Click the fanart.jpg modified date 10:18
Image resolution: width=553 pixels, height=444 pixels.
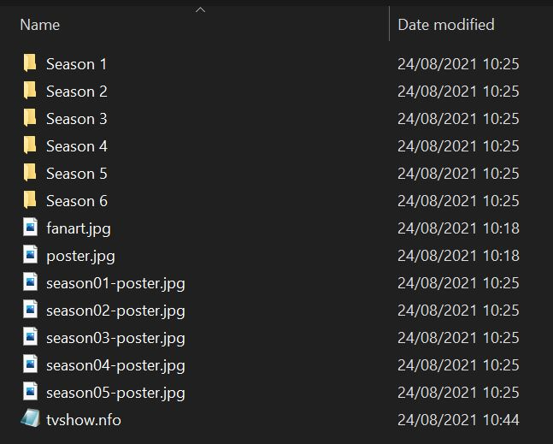[458, 228]
